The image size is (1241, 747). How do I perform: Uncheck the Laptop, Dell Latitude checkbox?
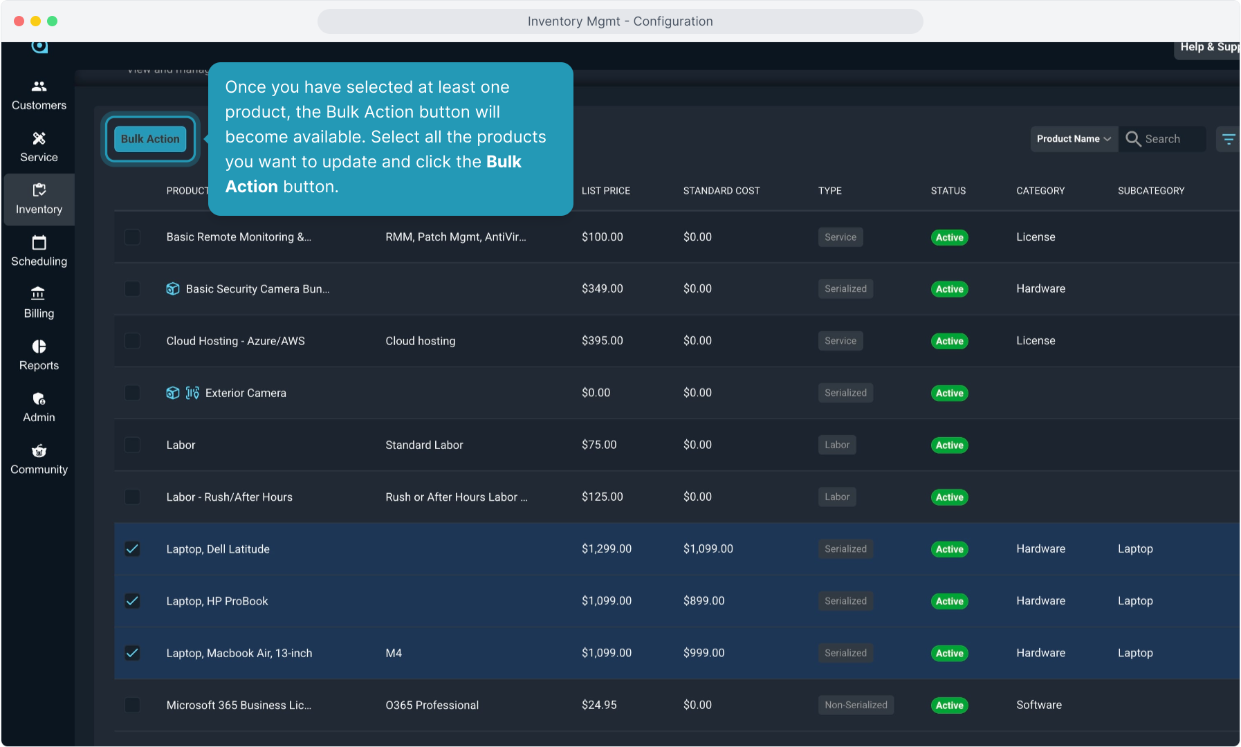click(x=132, y=549)
